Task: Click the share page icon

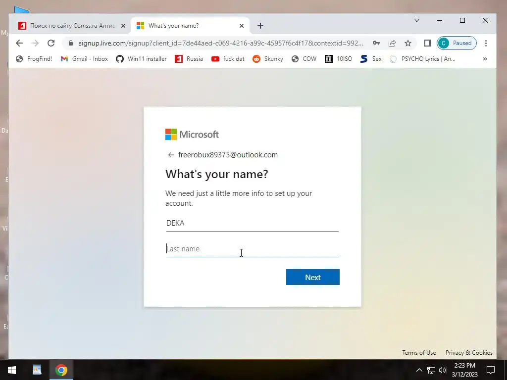Action: point(392,43)
